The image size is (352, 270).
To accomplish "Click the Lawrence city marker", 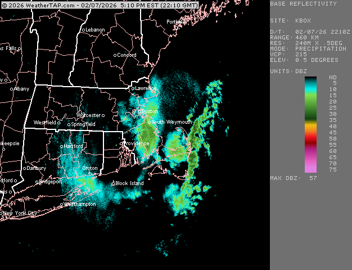I will 133,88.
